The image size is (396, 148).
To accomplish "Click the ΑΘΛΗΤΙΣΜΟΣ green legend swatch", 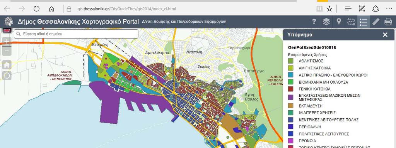I will (x=291, y=61).
